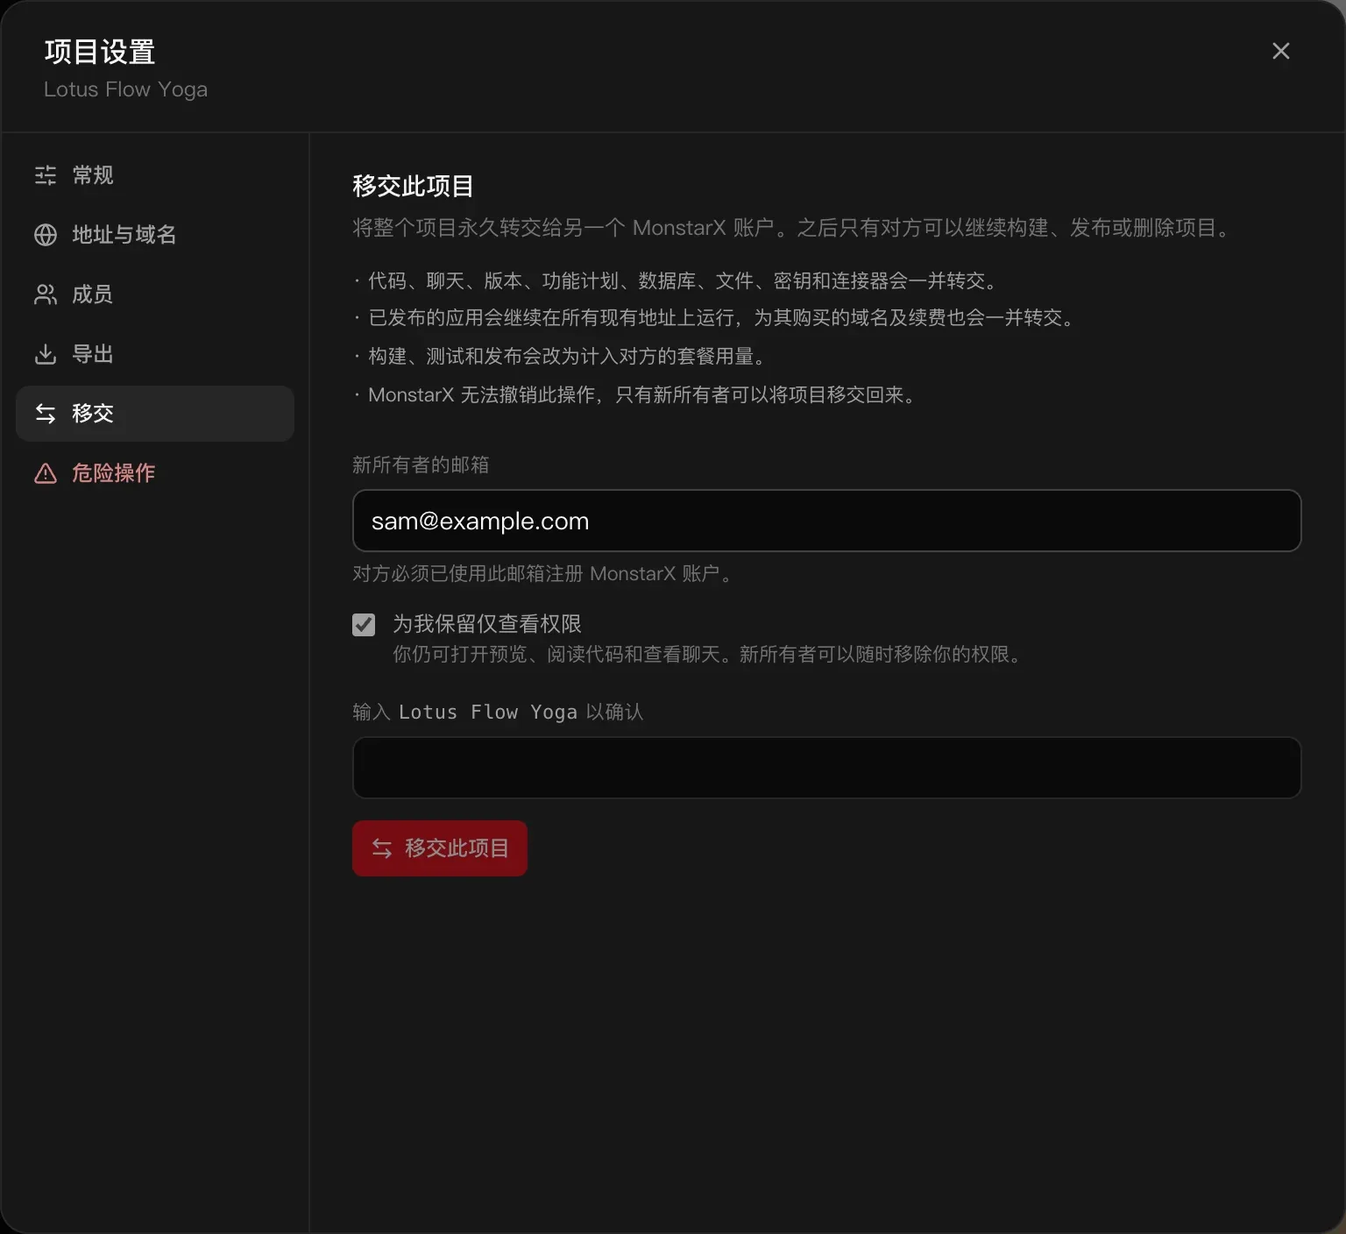Select the 移交 sidebar tab label
Image resolution: width=1346 pixels, height=1234 pixels.
(93, 414)
